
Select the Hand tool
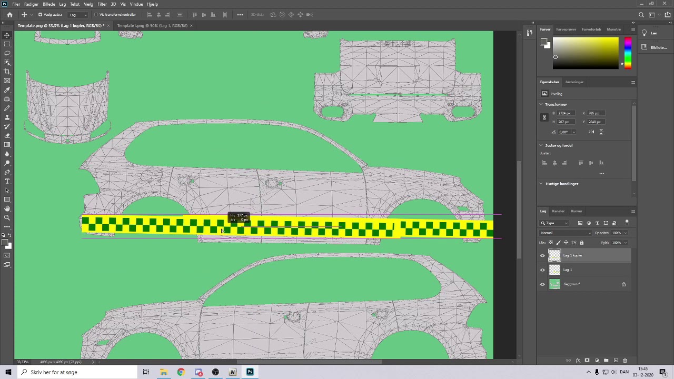tap(7, 209)
